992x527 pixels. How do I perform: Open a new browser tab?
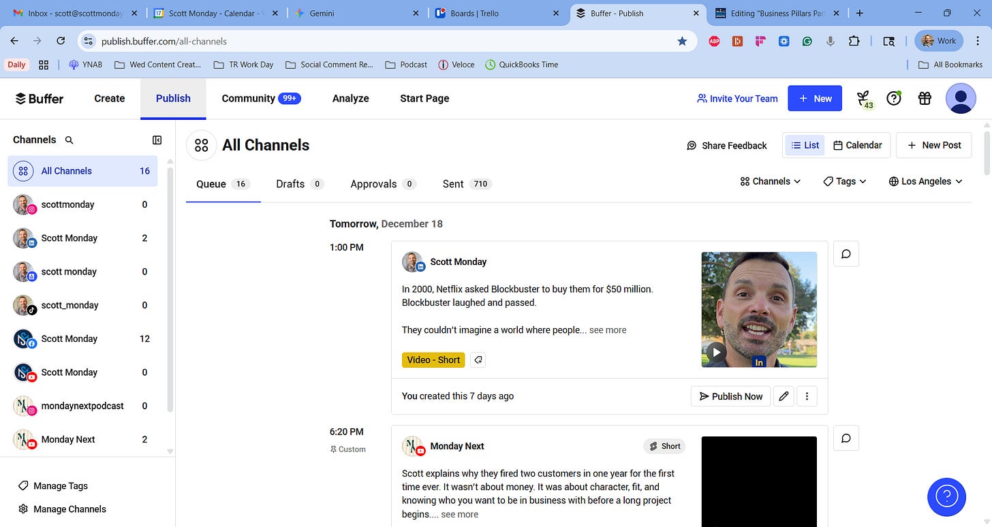(x=860, y=13)
